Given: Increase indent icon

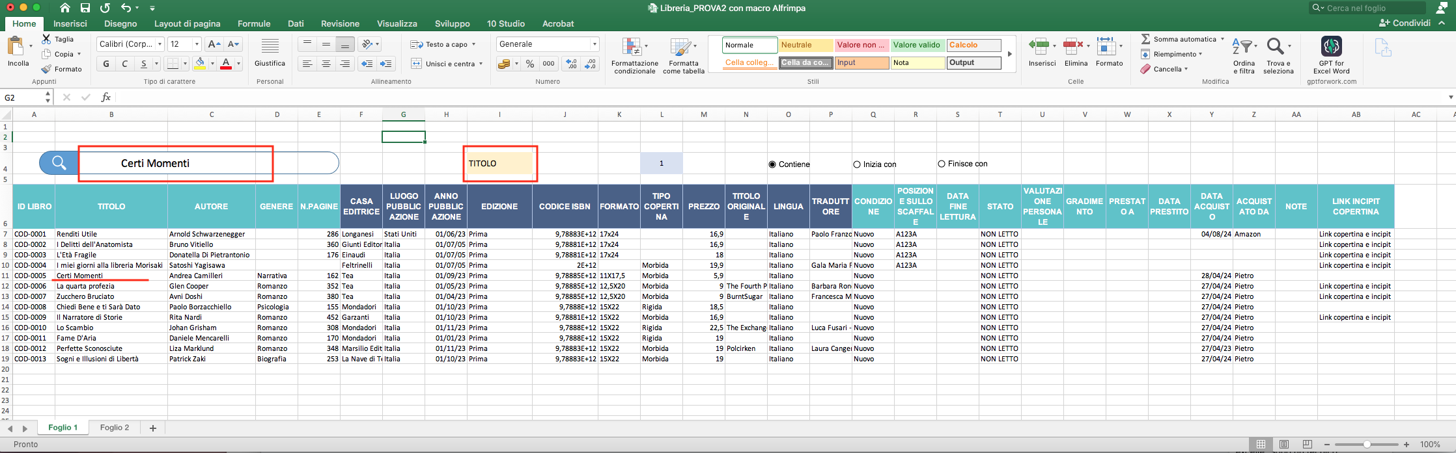Looking at the screenshot, I should tap(386, 64).
